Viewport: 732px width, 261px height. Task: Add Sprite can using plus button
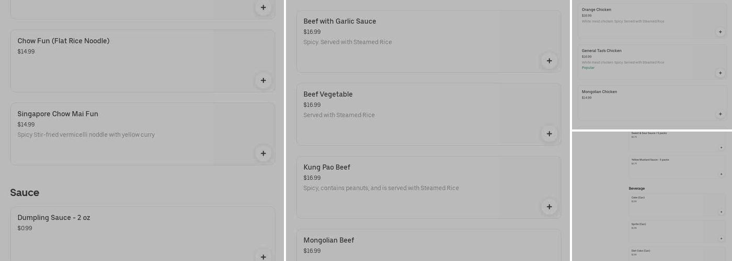[x=721, y=239]
